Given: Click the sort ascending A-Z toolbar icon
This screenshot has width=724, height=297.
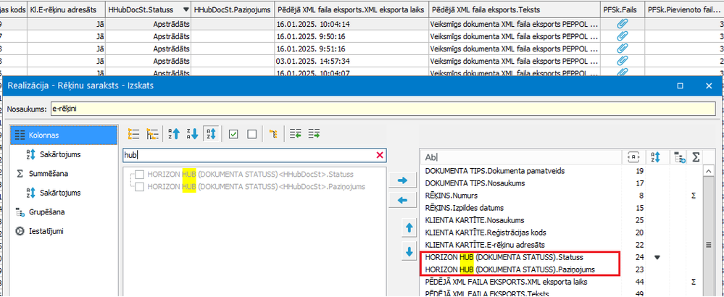Looking at the screenshot, I should tap(174, 134).
